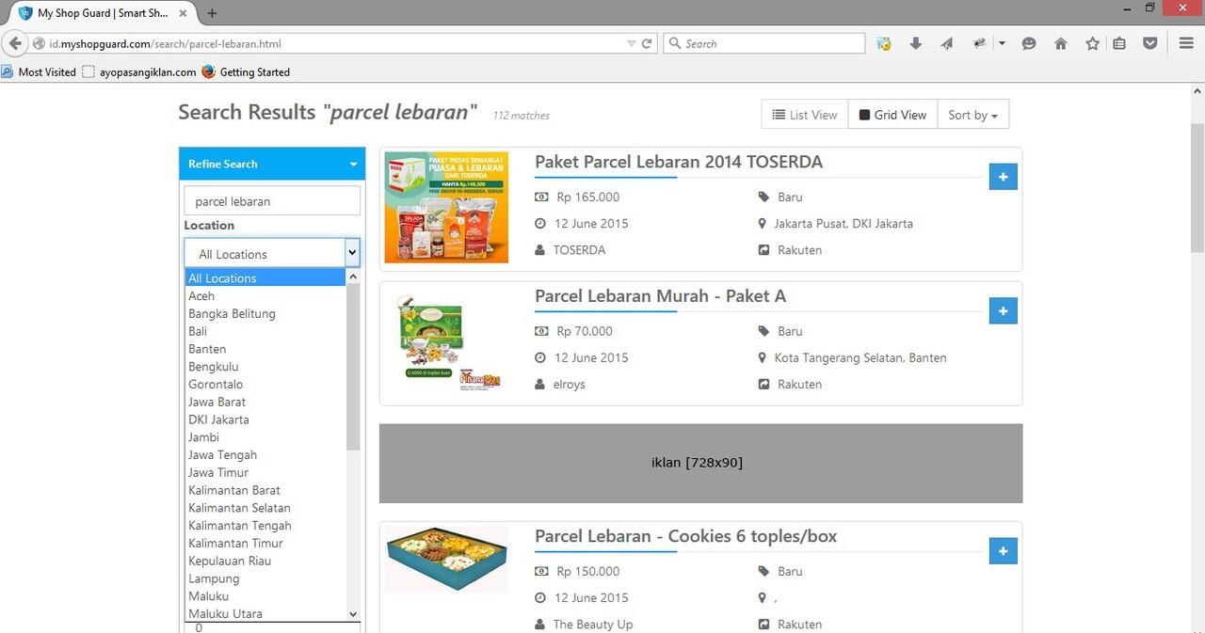Open Parcel Lebaran Murah - Paket A listing
The width and height of the screenshot is (1205, 633).
[660, 296]
